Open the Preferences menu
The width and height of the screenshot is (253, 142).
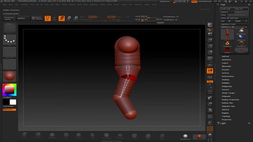94,4
